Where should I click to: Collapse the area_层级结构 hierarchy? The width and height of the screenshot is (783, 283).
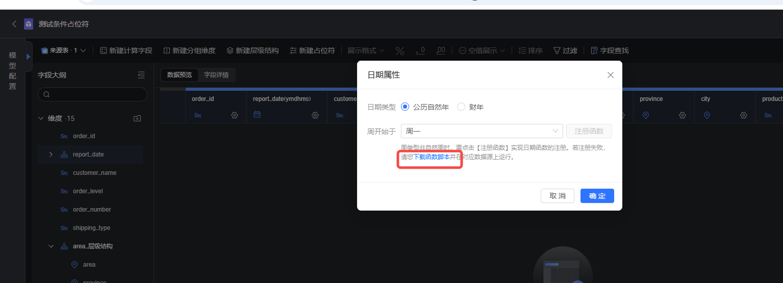click(x=50, y=246)
